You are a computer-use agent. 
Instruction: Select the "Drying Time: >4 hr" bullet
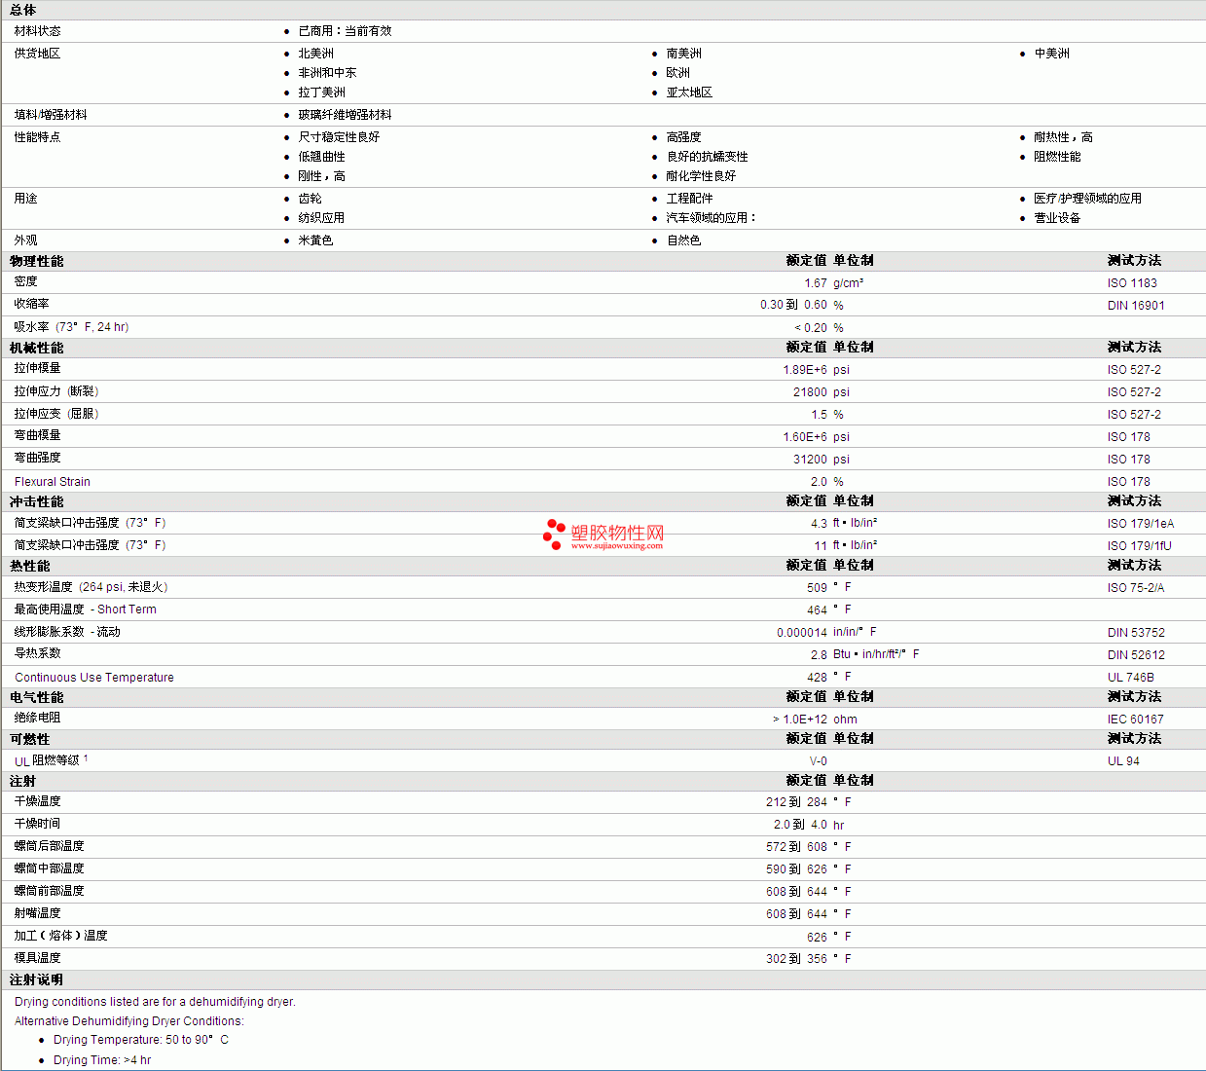(102, 1060)
